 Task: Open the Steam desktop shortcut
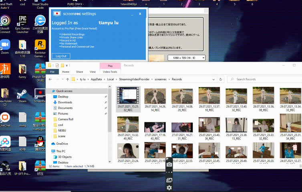[22, 96]
